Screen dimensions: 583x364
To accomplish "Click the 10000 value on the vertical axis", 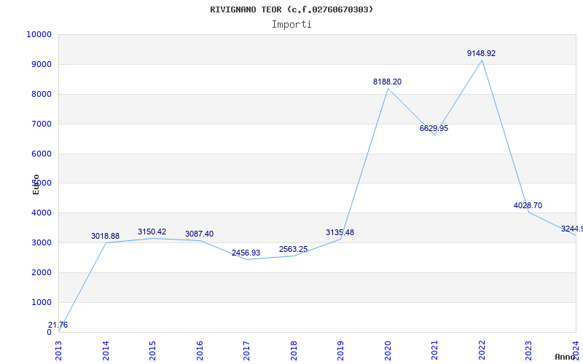I will coord(38,35).
